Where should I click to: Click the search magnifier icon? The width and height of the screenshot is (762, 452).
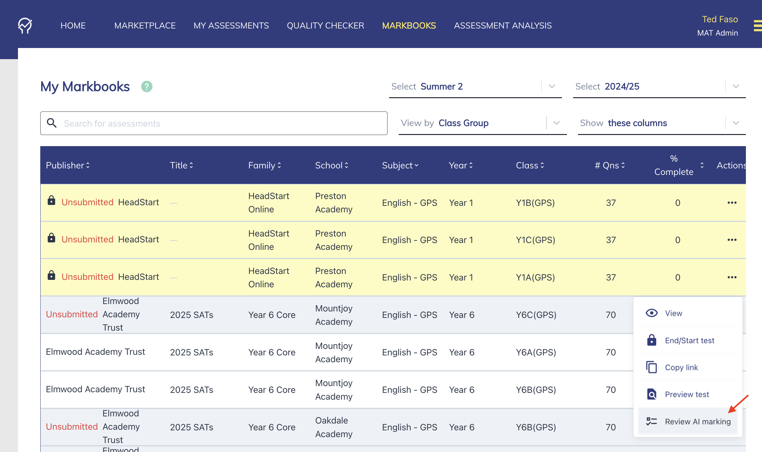coord(52,123)
